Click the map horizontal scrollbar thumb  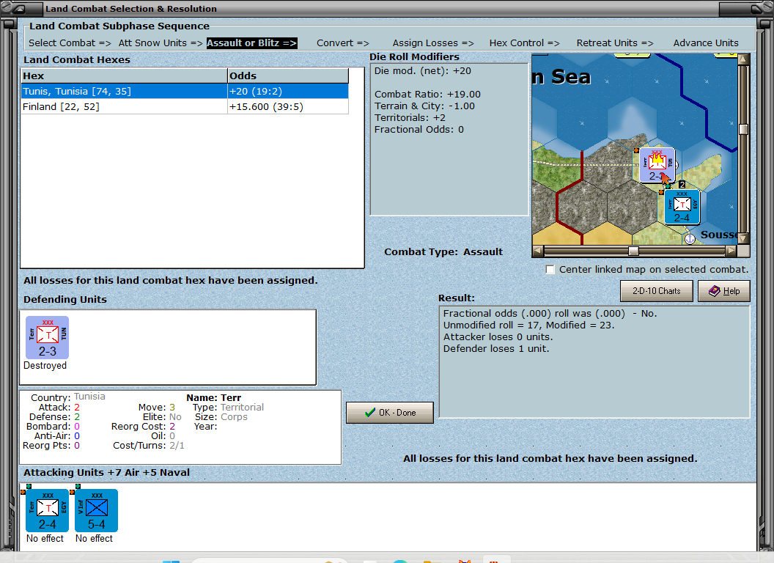(633, 251)
